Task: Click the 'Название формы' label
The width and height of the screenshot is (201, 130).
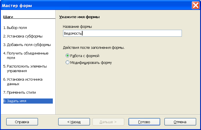Action: pos(77,27)
